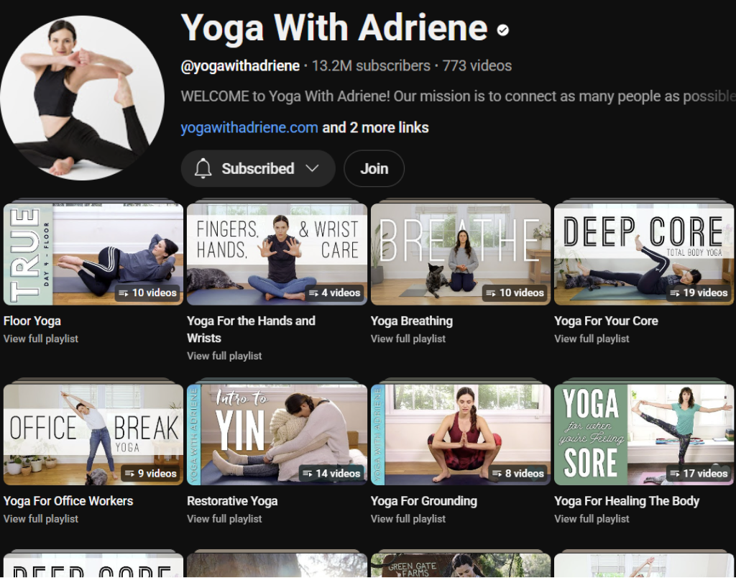Click the '9 videos' playlist badge
736x578 pixels.
tap(151, 473)
